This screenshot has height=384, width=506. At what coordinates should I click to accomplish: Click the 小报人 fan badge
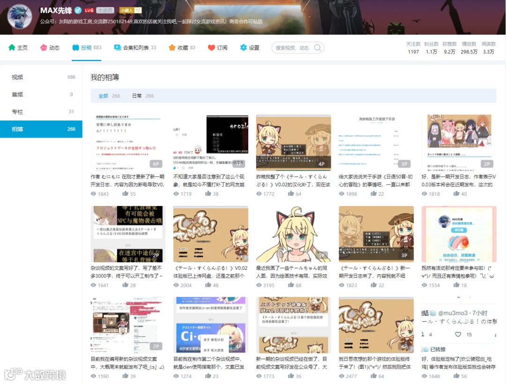pyautogui.click(x=130, y=10)
